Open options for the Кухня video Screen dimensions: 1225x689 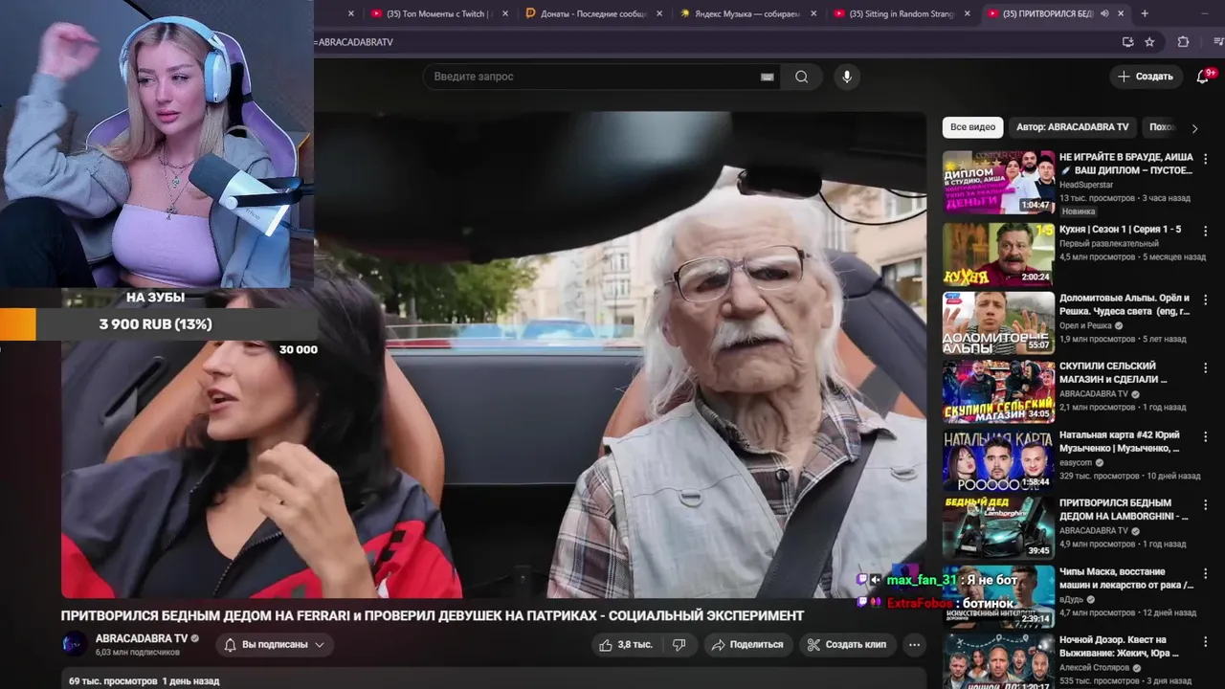coord(1205,231)
